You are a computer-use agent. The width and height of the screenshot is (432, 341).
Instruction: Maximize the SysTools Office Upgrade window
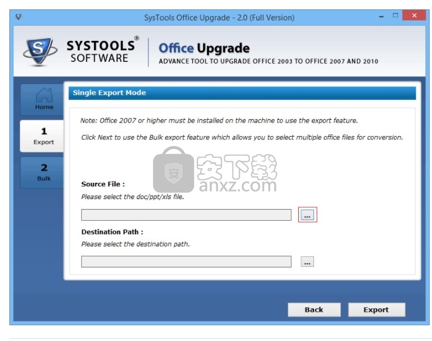[395, 16]
